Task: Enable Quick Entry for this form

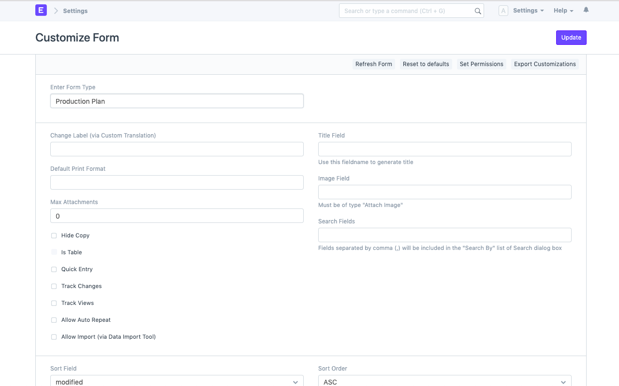Action: pos(54,269)
